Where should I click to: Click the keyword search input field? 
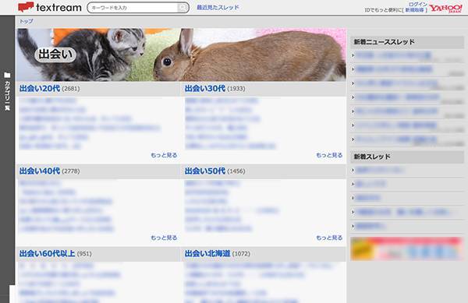pos(133,8)
